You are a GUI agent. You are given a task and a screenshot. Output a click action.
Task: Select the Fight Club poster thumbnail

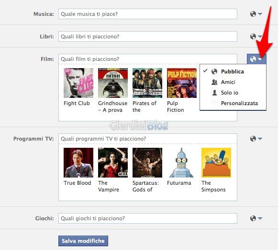coord(78,83)
